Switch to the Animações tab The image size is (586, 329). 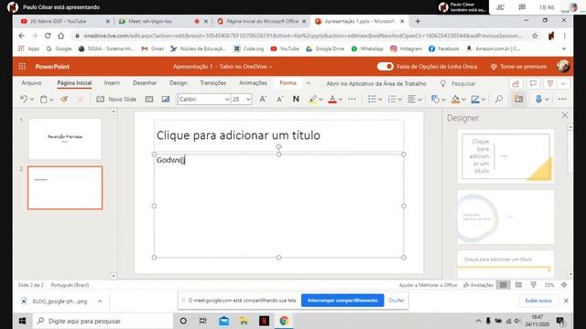[253, 83]
